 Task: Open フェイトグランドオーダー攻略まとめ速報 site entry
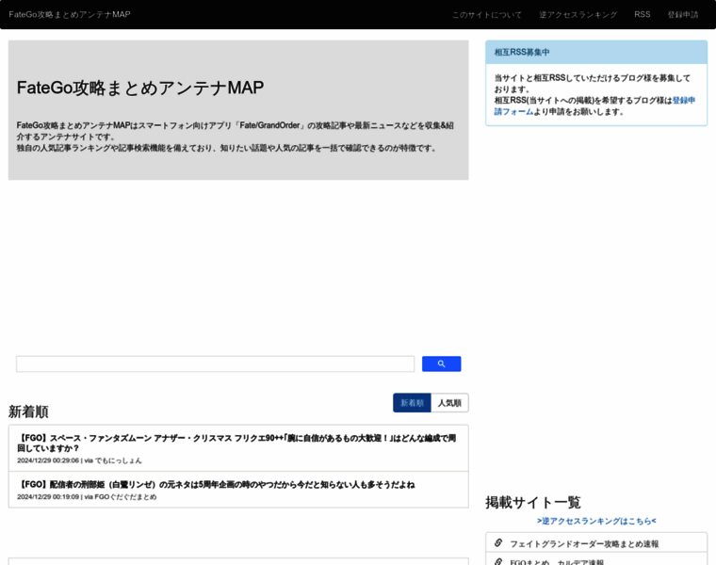(584, 543)
